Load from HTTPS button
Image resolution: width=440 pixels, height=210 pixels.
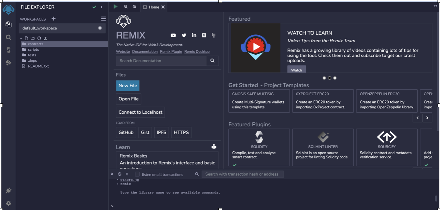coord(181,132)
